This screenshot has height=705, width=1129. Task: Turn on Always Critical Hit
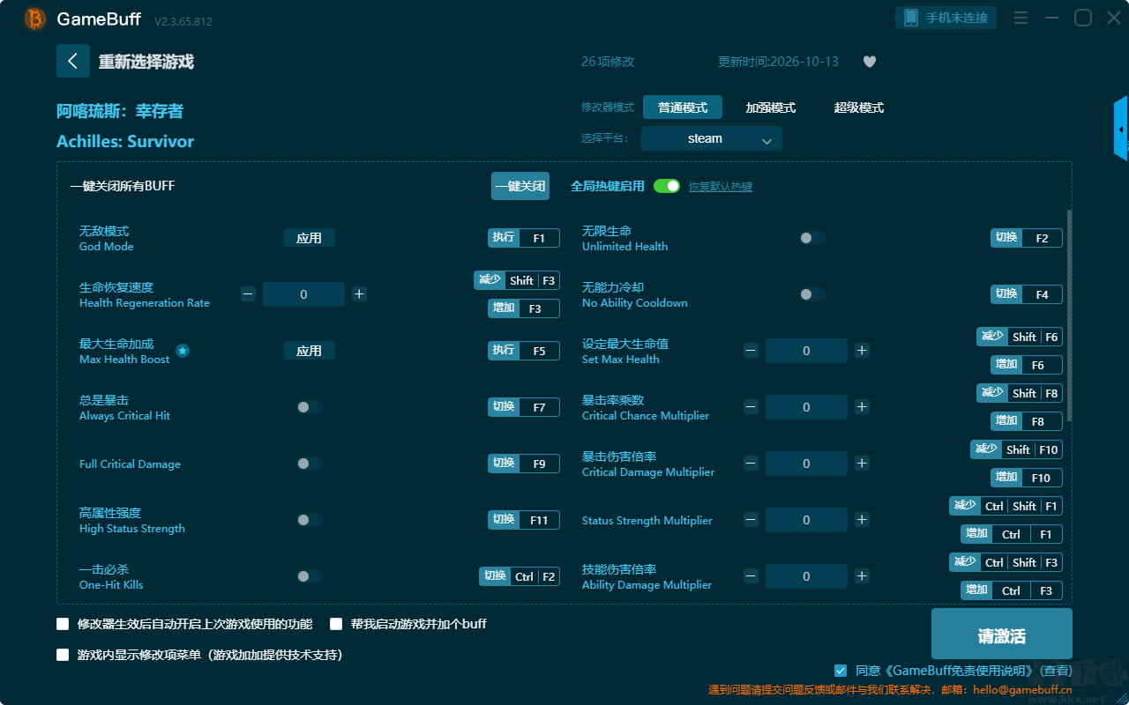(x=309, y=407)
